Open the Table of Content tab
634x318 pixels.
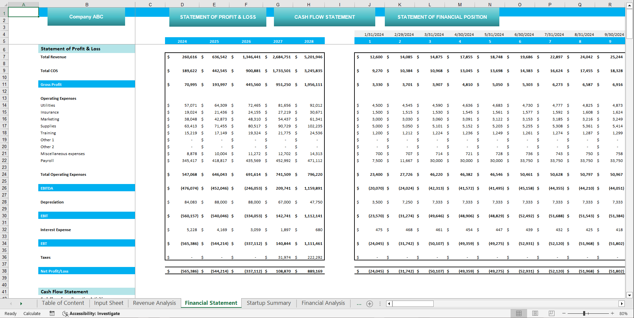(63, 303)
